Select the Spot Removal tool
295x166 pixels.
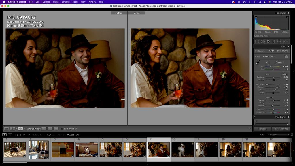pos(263,41)
